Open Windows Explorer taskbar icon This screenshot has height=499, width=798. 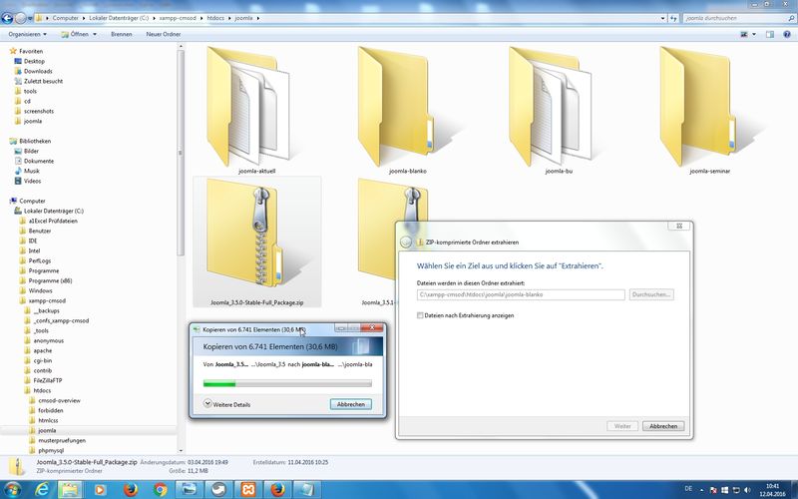tap(70, 490)
